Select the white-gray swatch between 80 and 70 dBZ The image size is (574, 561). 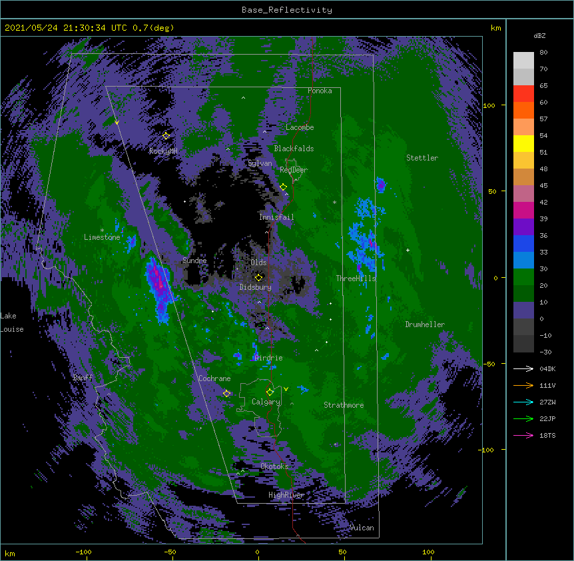(x=523, y=61)
